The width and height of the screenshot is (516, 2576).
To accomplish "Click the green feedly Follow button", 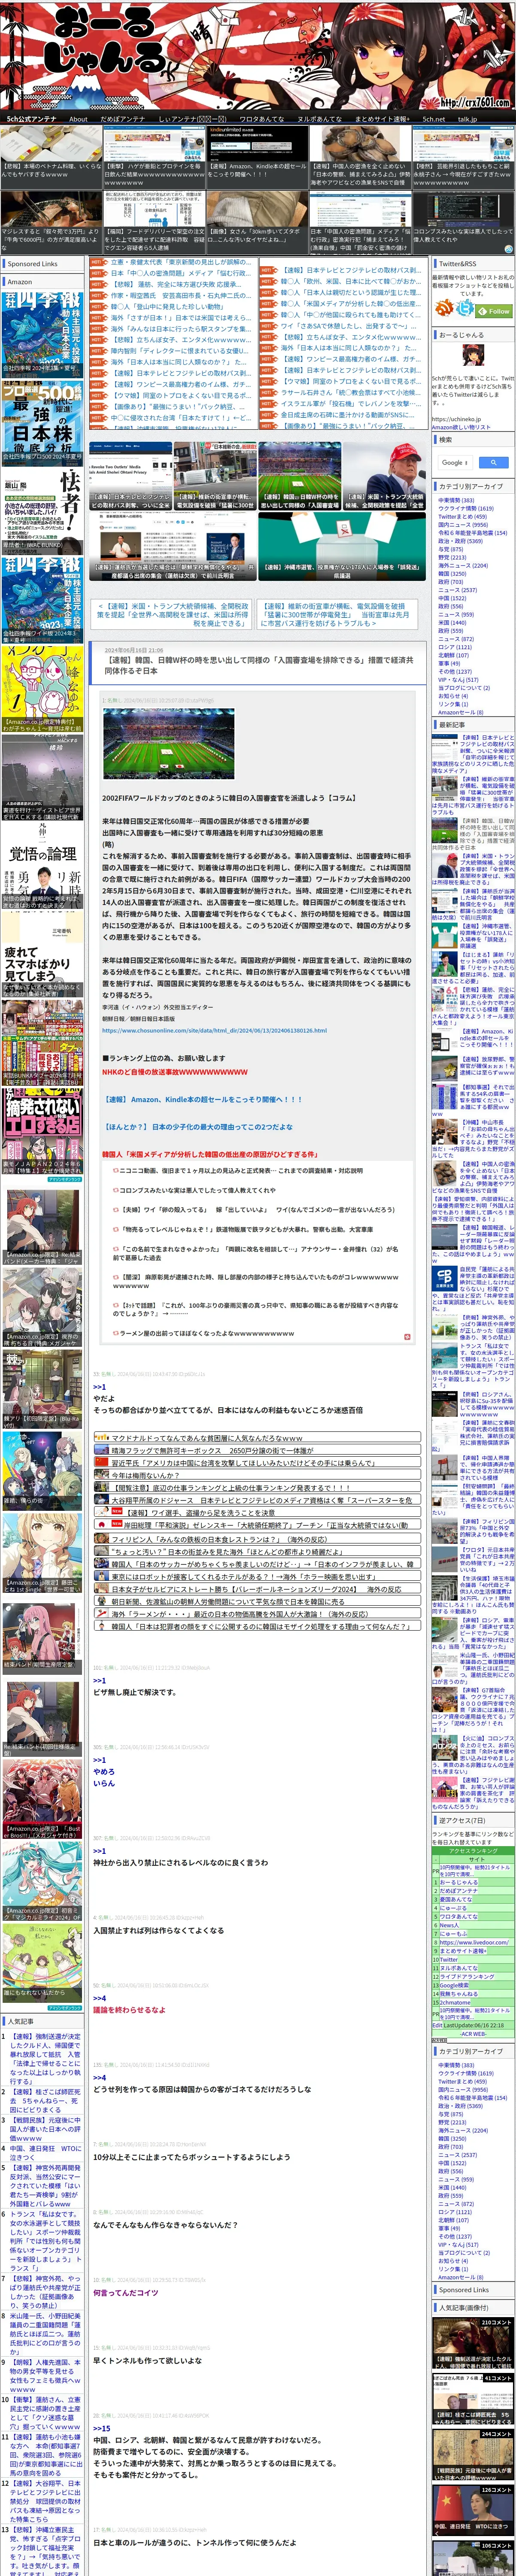I will click(x=494, y=310).
